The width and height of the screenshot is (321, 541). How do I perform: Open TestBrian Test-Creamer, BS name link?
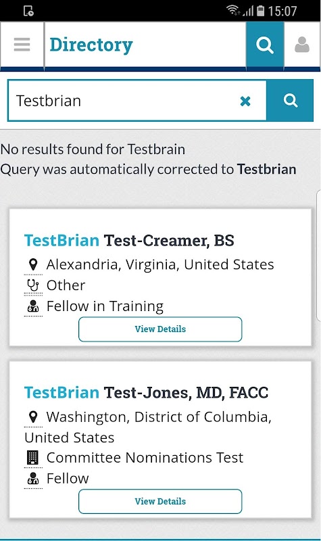coord(129,241)
